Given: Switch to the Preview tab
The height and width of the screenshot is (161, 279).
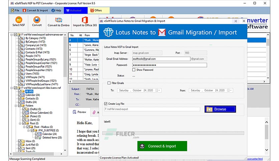Looking at the screenshot, I should point(79,112).
